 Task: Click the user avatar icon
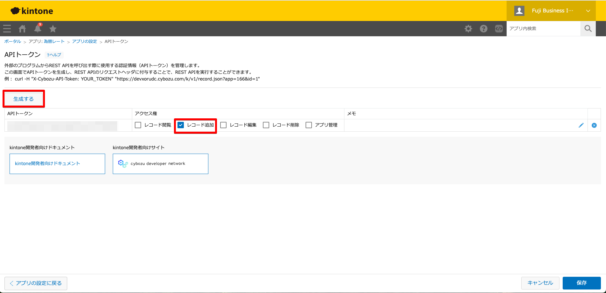tap(519, 10)
